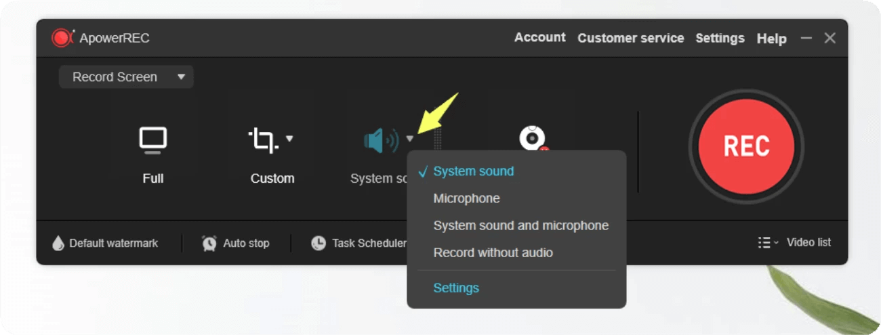881x335 pixels.
Task: Open Customer service link
Action: [x=630, y=38]
